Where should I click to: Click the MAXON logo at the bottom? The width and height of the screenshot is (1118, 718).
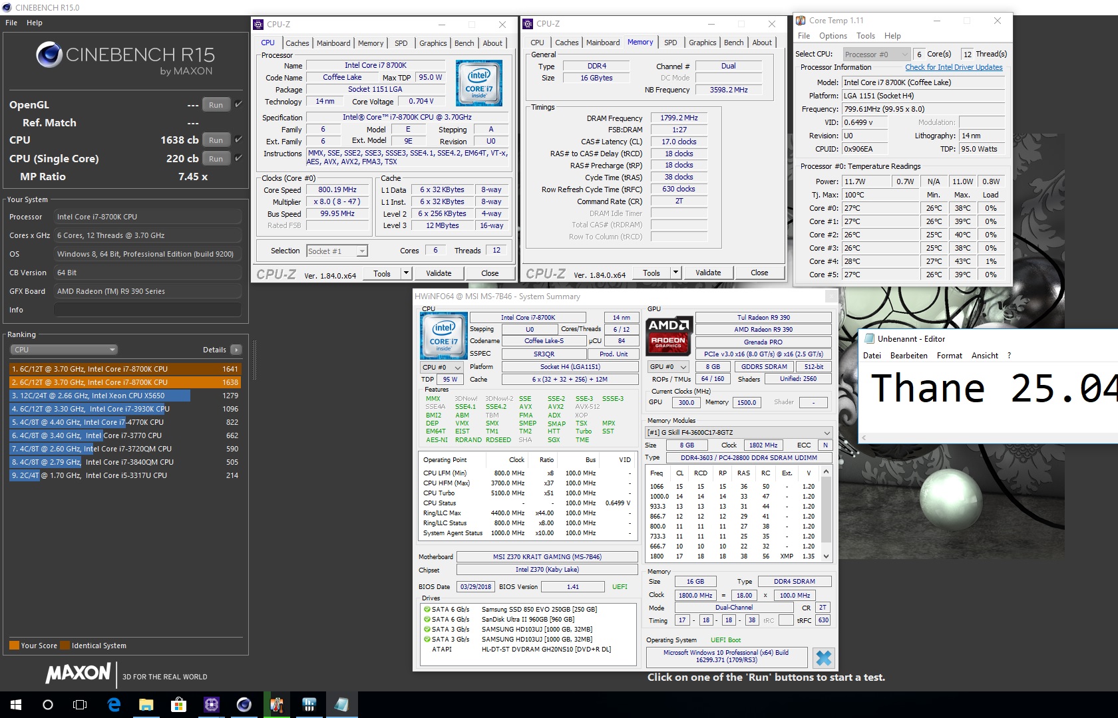78,673
